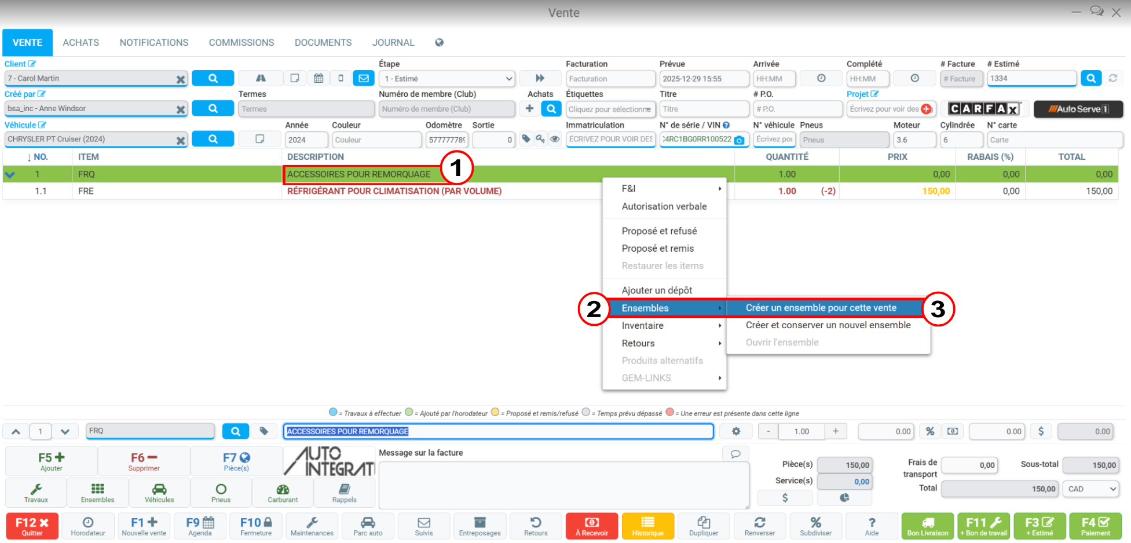Choose Proposé et refusé in context menu
The width and height of the screenshot is (1131, 543).
[x=659, y=231]
